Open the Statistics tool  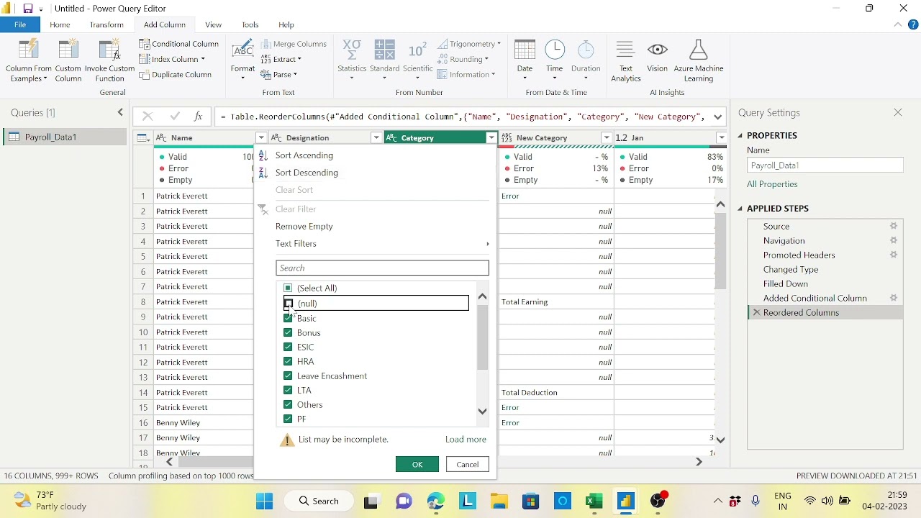point(352,60)
